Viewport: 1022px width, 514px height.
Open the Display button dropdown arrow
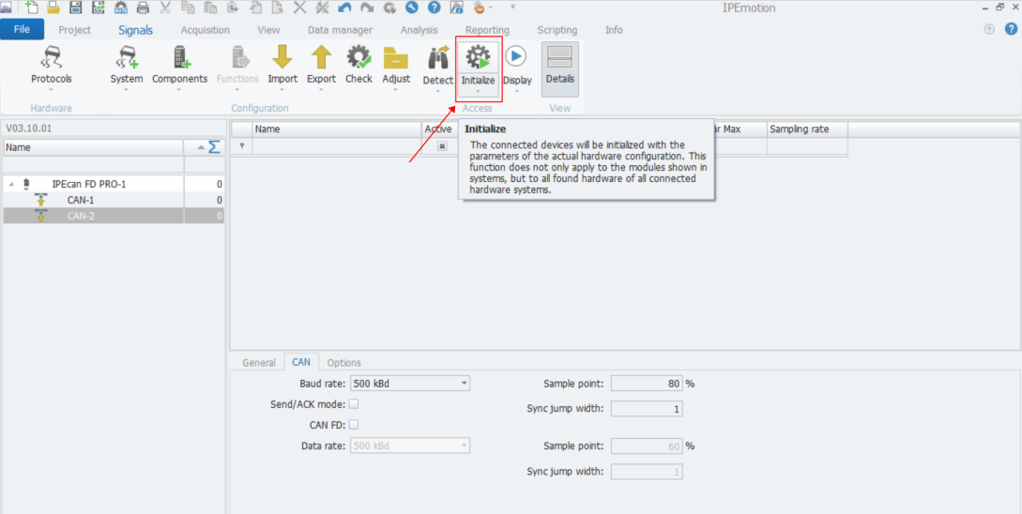(516, 92)
